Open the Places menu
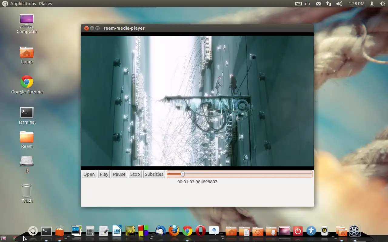The height and width of the screenshot is (242, 388). (x=45, y=4)
